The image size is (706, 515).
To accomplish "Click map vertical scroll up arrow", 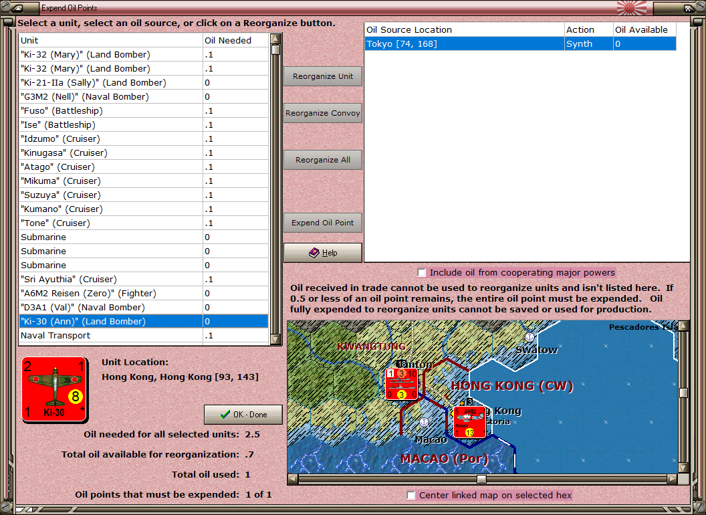I will [x=683, y=325].
